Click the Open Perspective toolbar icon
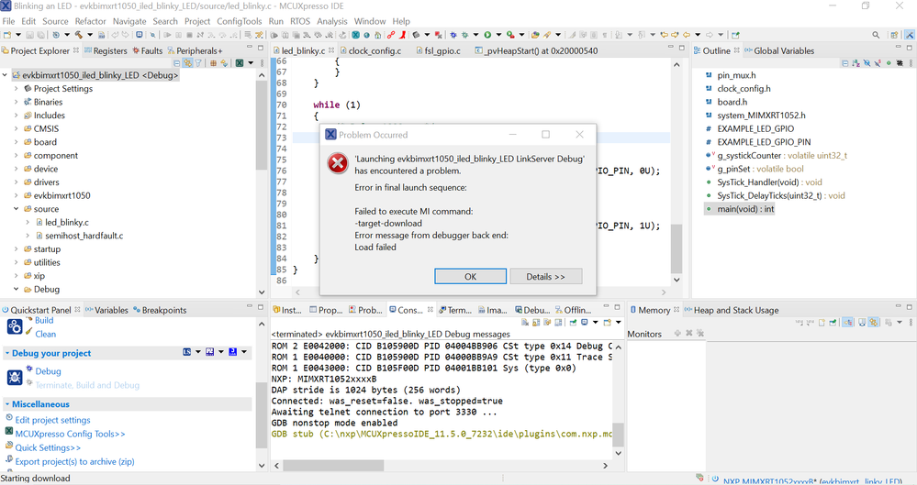The height and width of the screenshot is (485, 917). tap(894, 35)
